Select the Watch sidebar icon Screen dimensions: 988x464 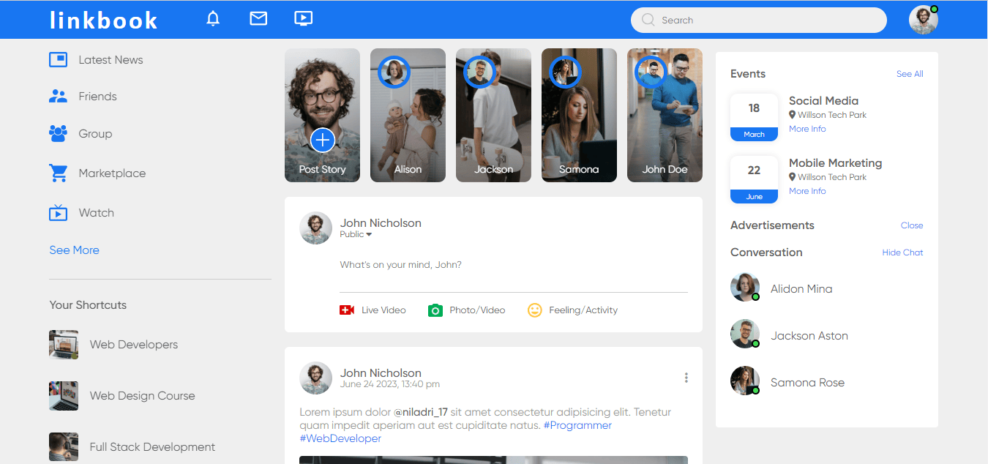point(58,212)
